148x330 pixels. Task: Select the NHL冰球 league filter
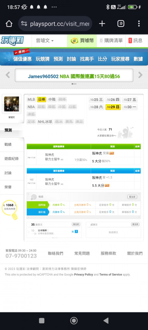(45, 121)
